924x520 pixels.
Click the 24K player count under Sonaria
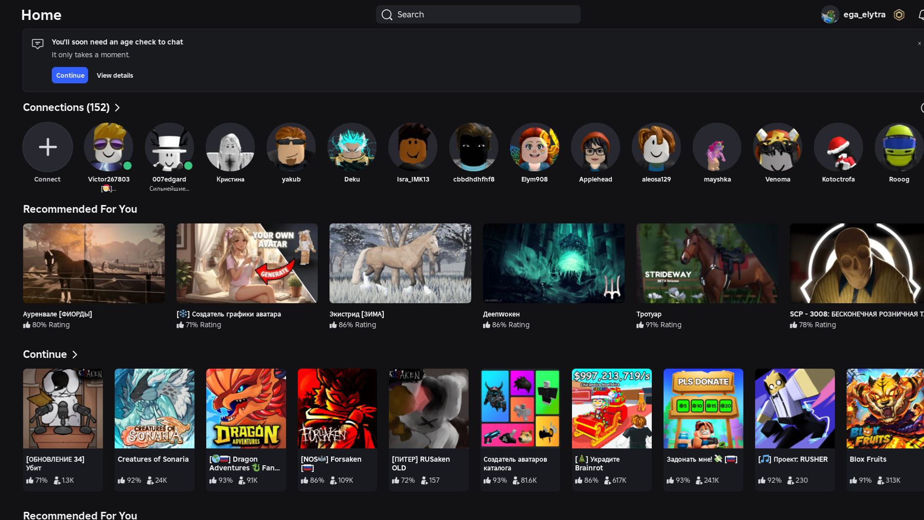click(x=161, y=481)
